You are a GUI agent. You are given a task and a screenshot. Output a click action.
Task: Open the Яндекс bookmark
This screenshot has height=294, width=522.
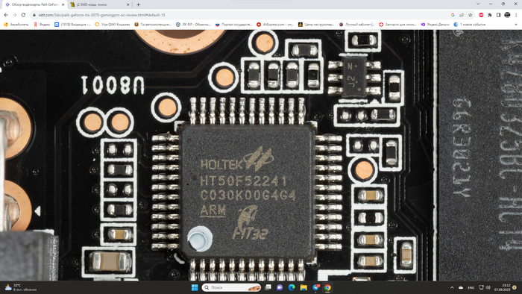click(x=42, y=25)
